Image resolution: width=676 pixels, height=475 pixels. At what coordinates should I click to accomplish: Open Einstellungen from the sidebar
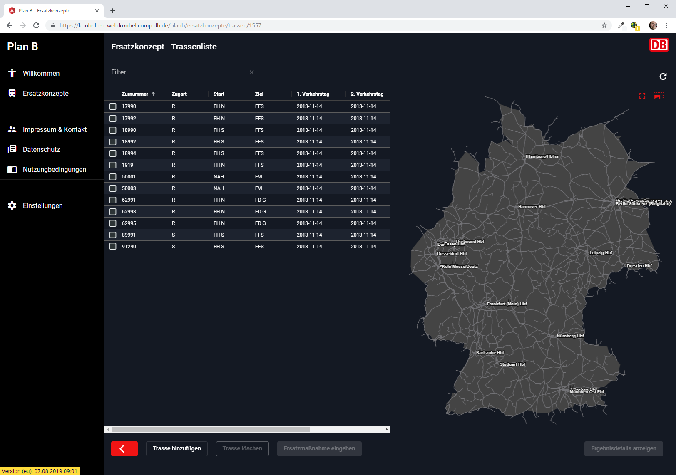pos(42,205)
